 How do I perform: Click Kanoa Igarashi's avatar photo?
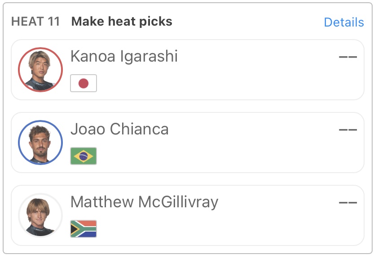tap(40, 70)
